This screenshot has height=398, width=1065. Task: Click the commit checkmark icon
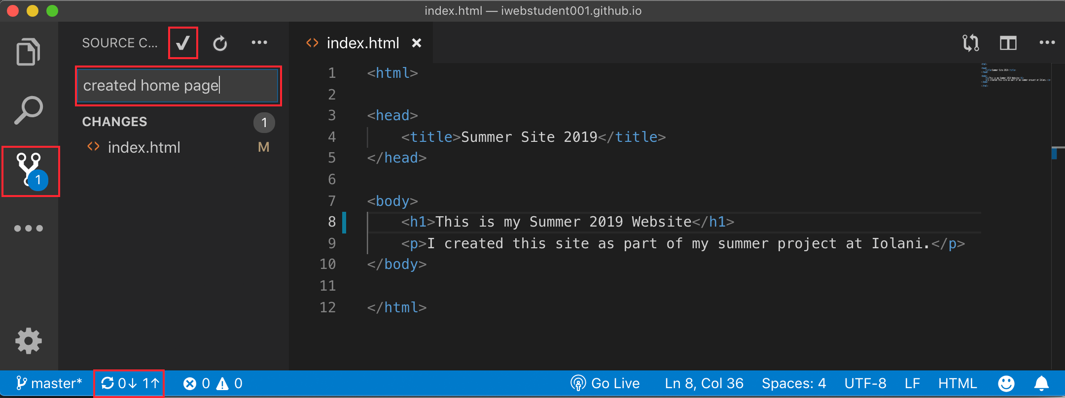(x=183, y=43)
